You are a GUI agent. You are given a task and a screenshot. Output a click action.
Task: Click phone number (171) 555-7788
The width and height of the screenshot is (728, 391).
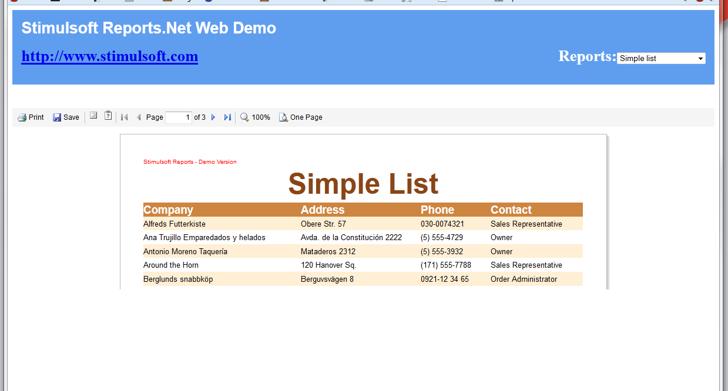pos(446,265)
